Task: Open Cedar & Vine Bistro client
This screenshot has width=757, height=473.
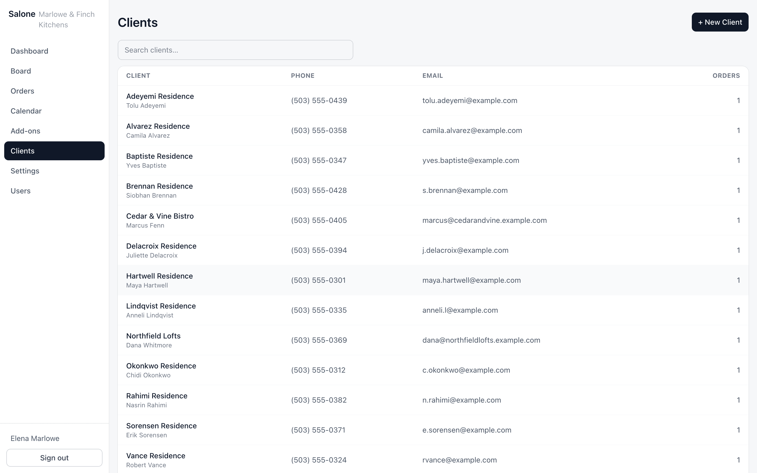Action: pyautogui.click(x=433, y=220)
